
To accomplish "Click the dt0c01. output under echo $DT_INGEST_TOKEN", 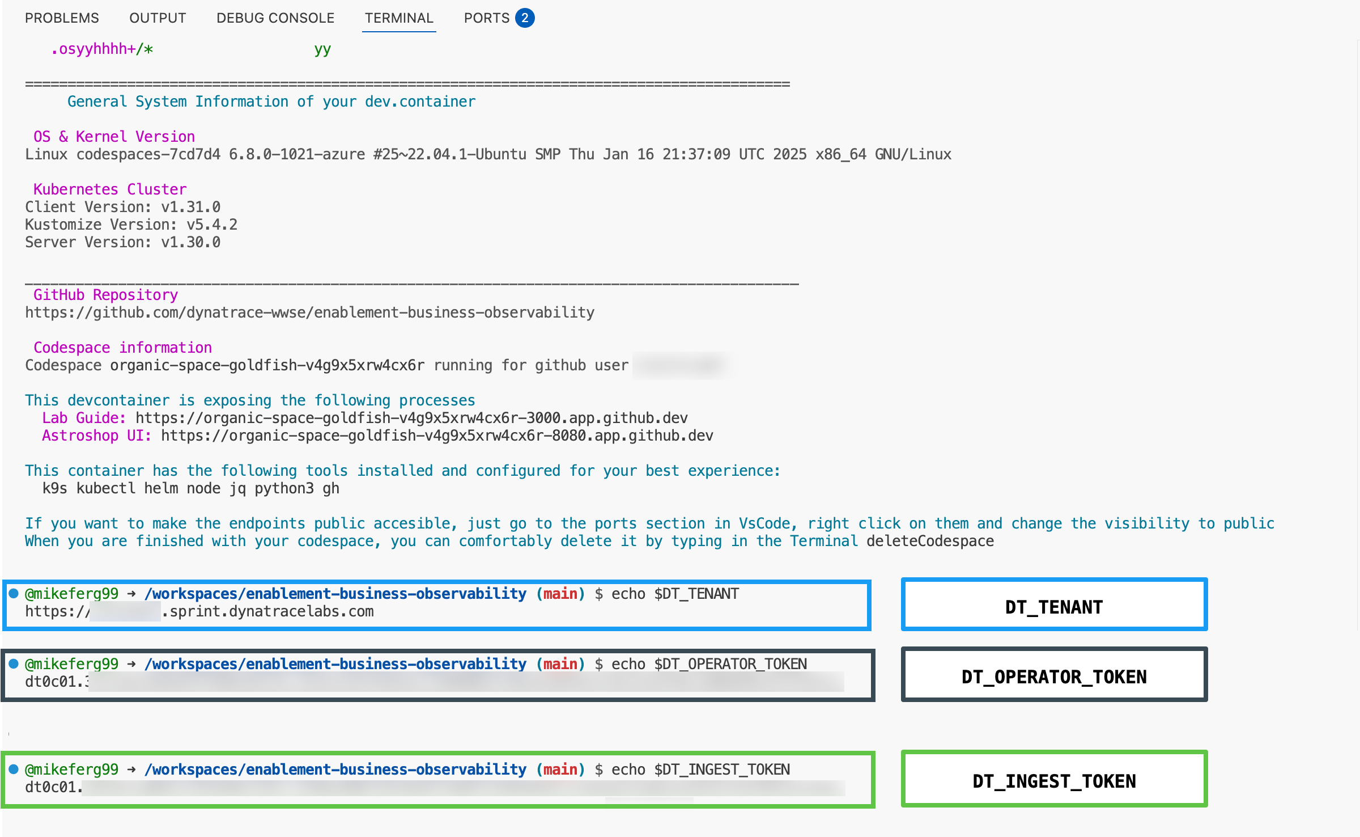I will 434,787.
